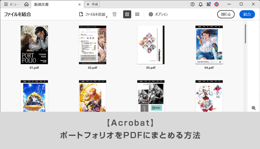Open the notifications bell icon
The height and width of the screenshot is (149, 260).
pyautogui.click(x=201, y=4)
